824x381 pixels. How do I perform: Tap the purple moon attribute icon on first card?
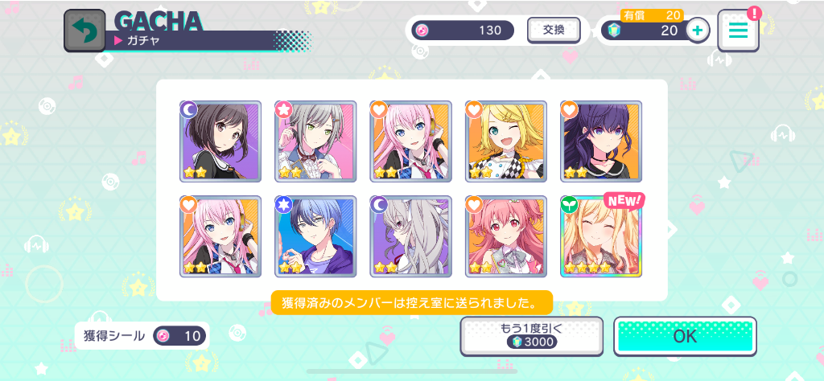189,109
